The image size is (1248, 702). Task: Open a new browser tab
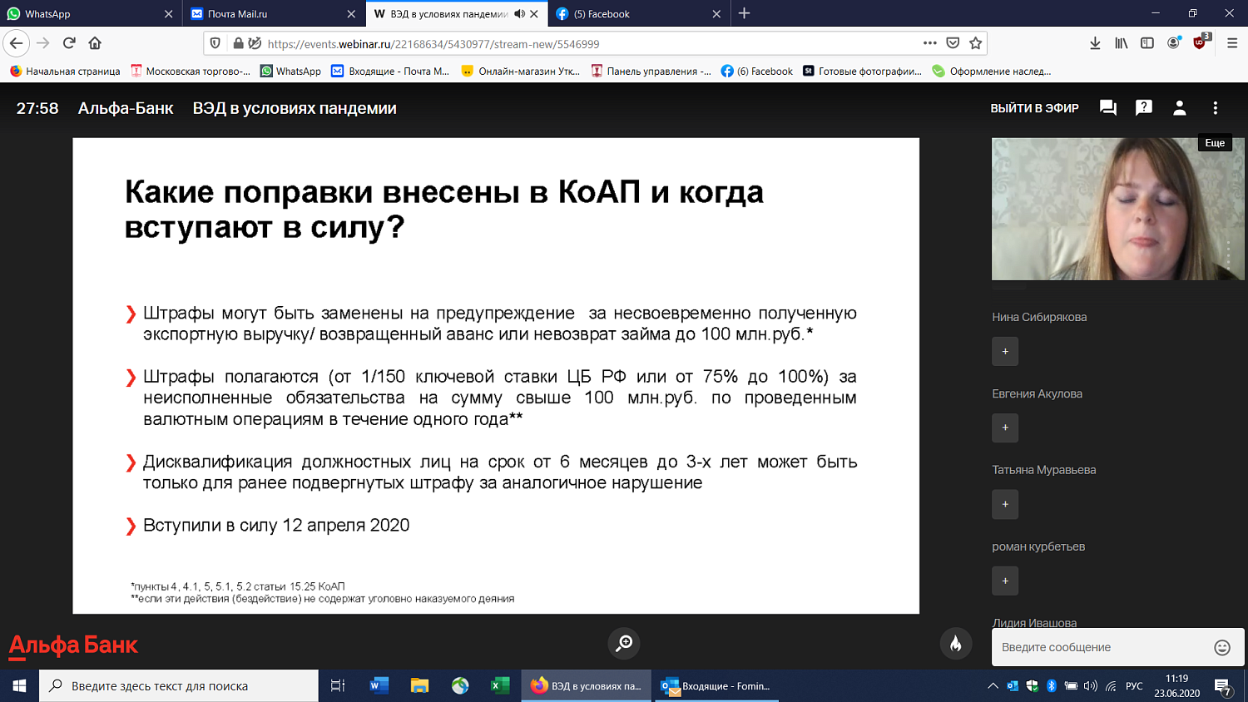coord(744,13)
